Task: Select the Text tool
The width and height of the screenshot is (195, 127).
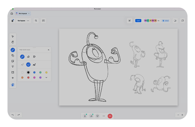Action: coord(13,67)
